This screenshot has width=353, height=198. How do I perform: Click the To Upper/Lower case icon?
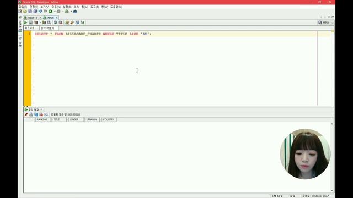(82, 23)
